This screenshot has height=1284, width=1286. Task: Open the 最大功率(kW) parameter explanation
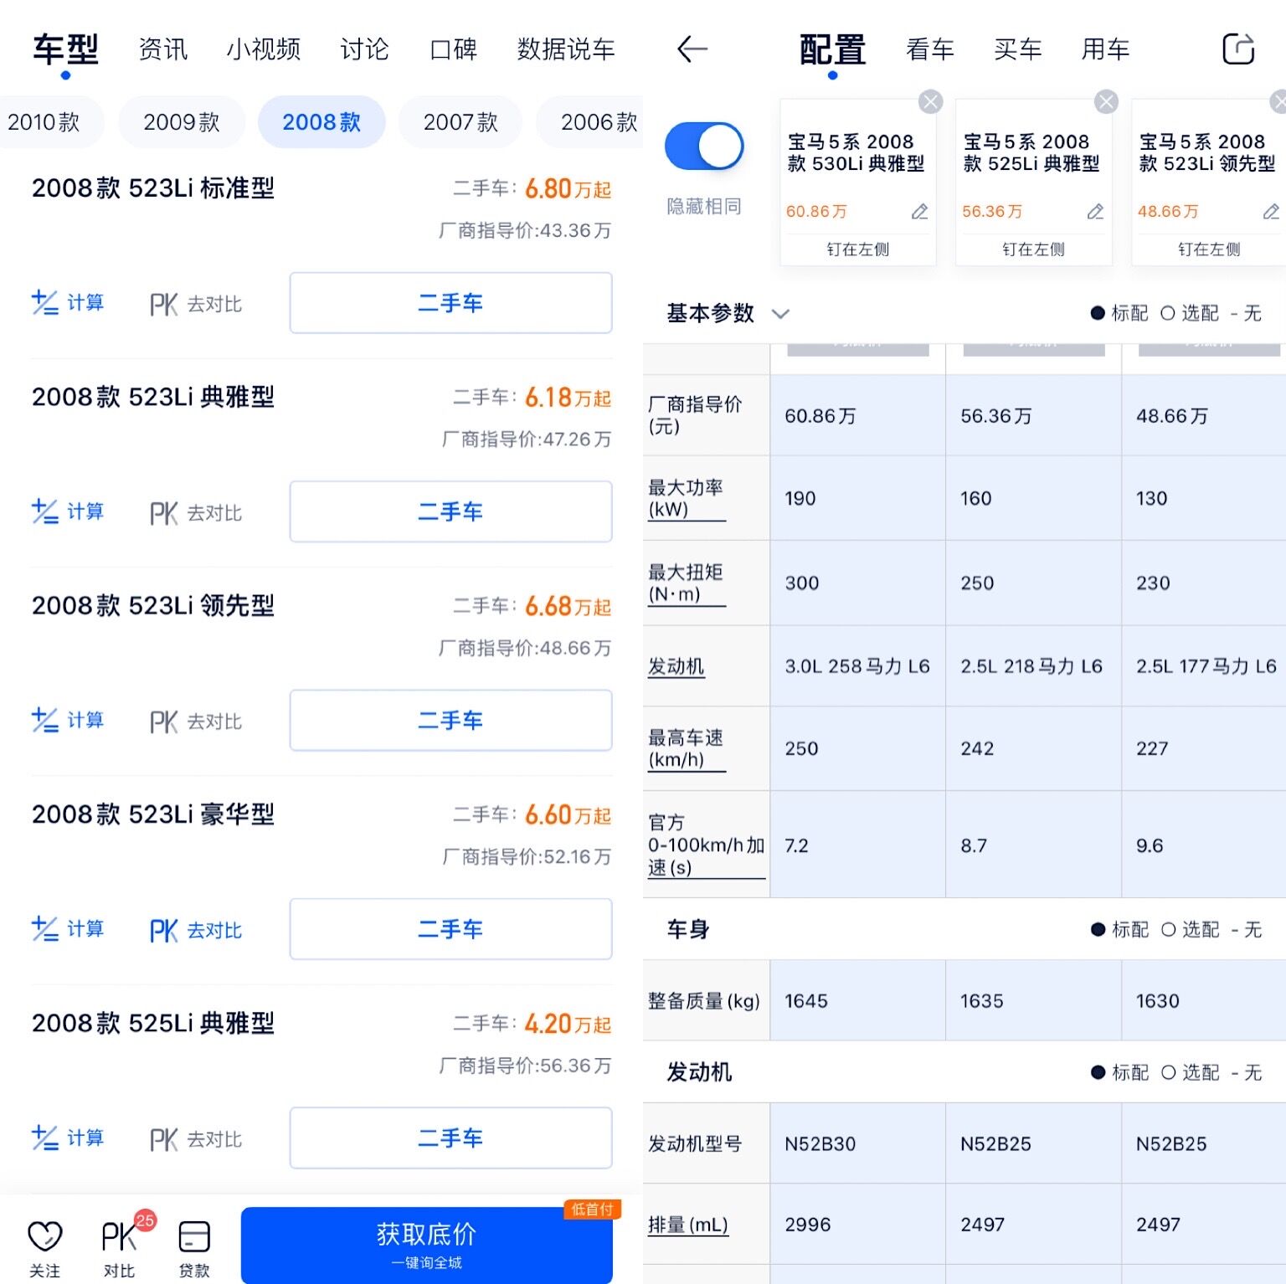(686, 499)
